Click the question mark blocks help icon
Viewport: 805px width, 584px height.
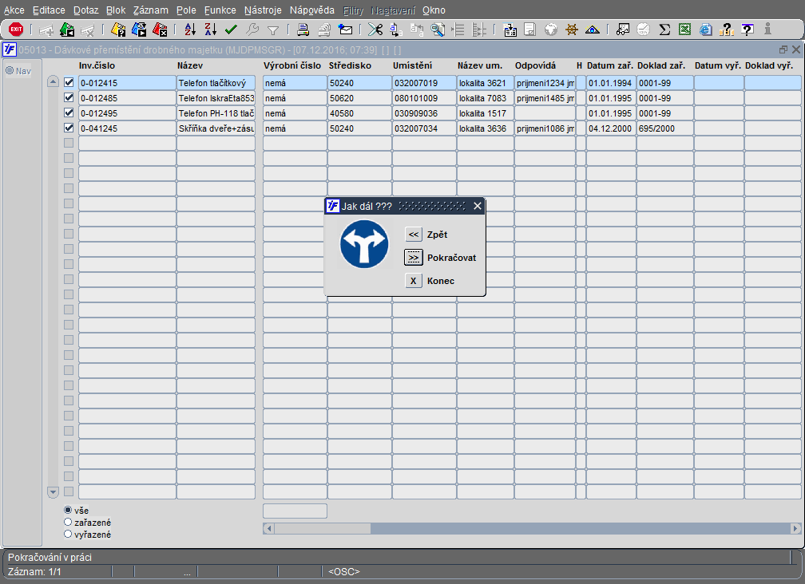pos(727,30)
